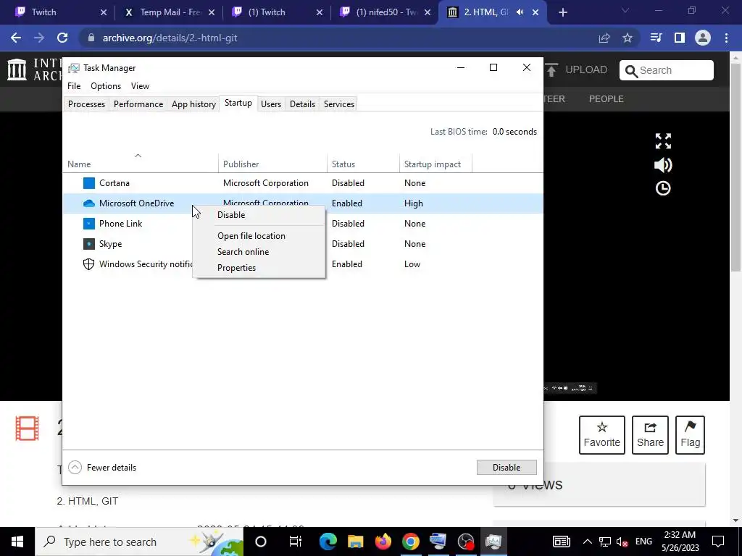The image size is (742, 556).
Task: Click the clock icon in video player
Action: [663, 188]
